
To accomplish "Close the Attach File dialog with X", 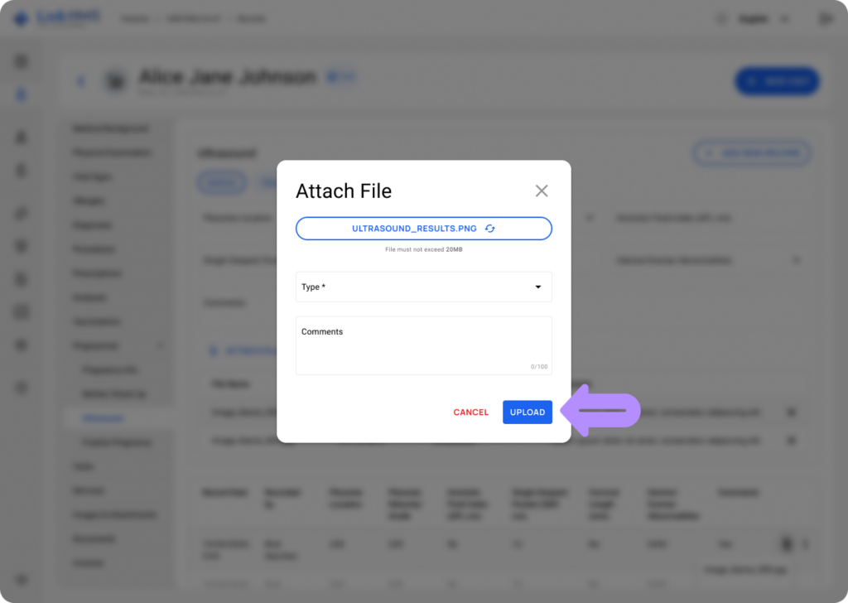I will (x=542, y=191).
